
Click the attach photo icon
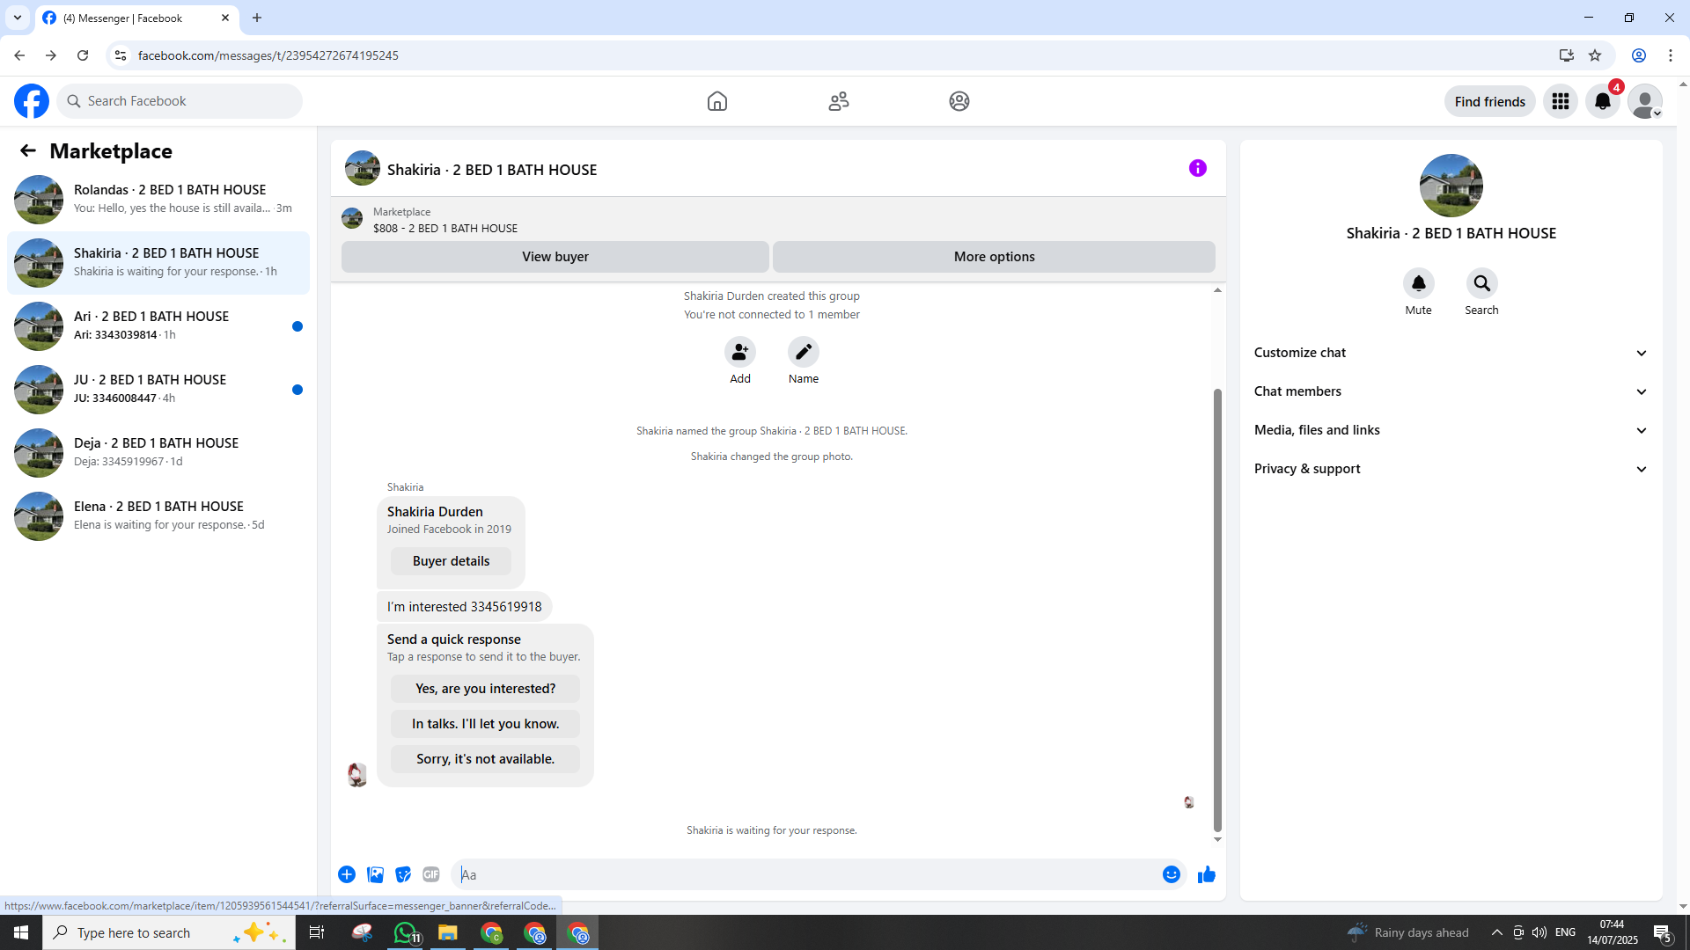(375, 874)
